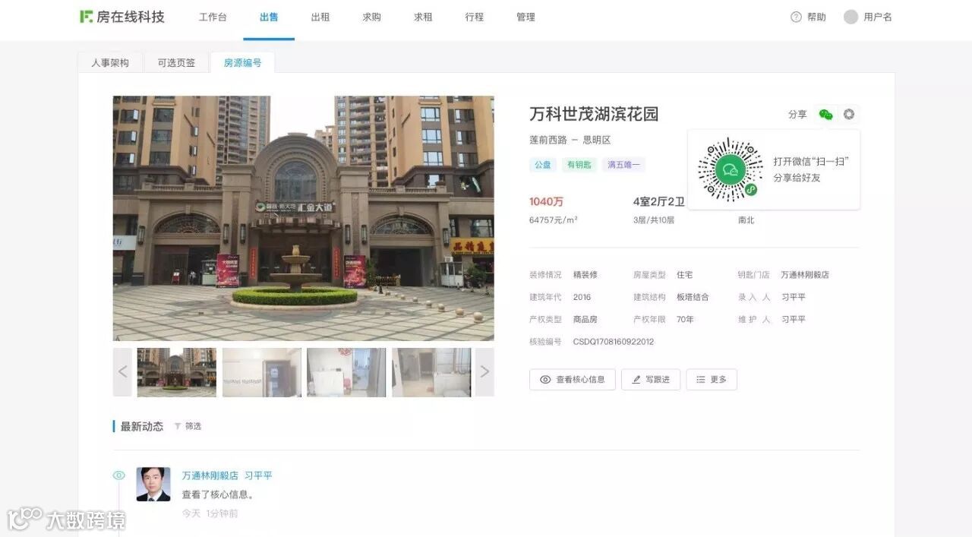
Task: Switch to 求租 section
Action: coord(423,17)
